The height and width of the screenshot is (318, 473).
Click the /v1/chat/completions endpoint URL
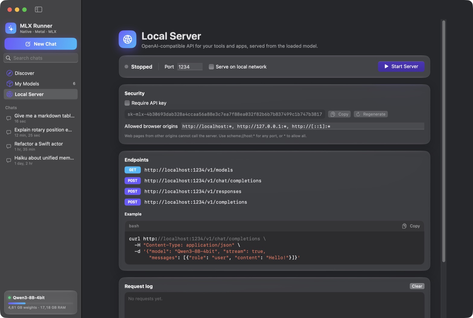(203, 181)
